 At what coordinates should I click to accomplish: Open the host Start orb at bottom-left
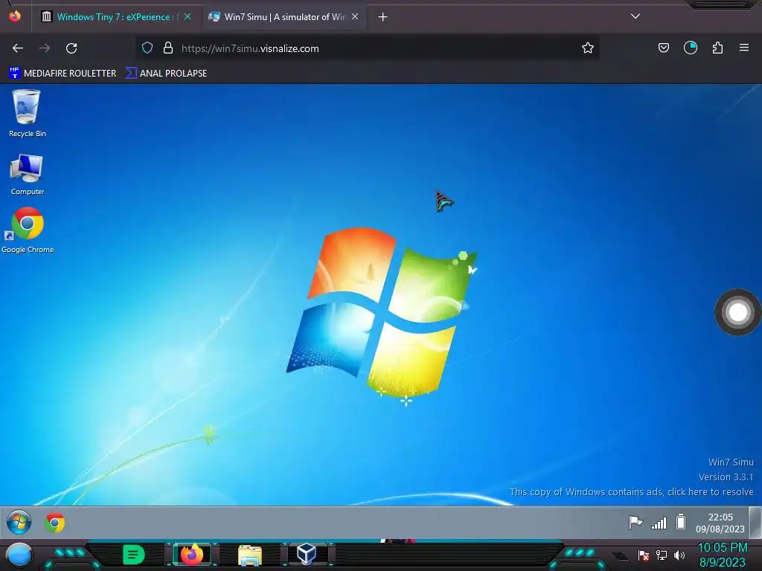click(19, 555)
